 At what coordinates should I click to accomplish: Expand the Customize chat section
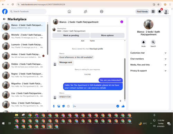[148, 53]
